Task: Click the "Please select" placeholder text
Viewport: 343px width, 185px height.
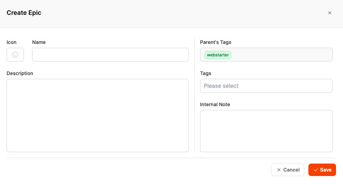Action: [x=221, y=86]
